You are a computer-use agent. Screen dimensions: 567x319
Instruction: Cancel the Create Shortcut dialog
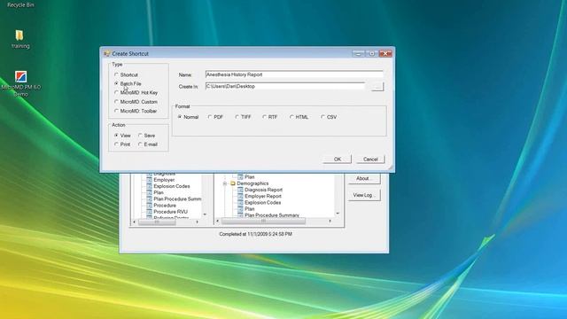pyautogui.click(x=370, y=159)
